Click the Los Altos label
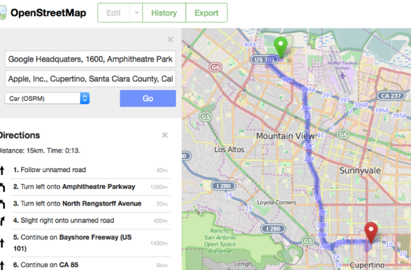 pyautogui.click(x=230, y=149)
